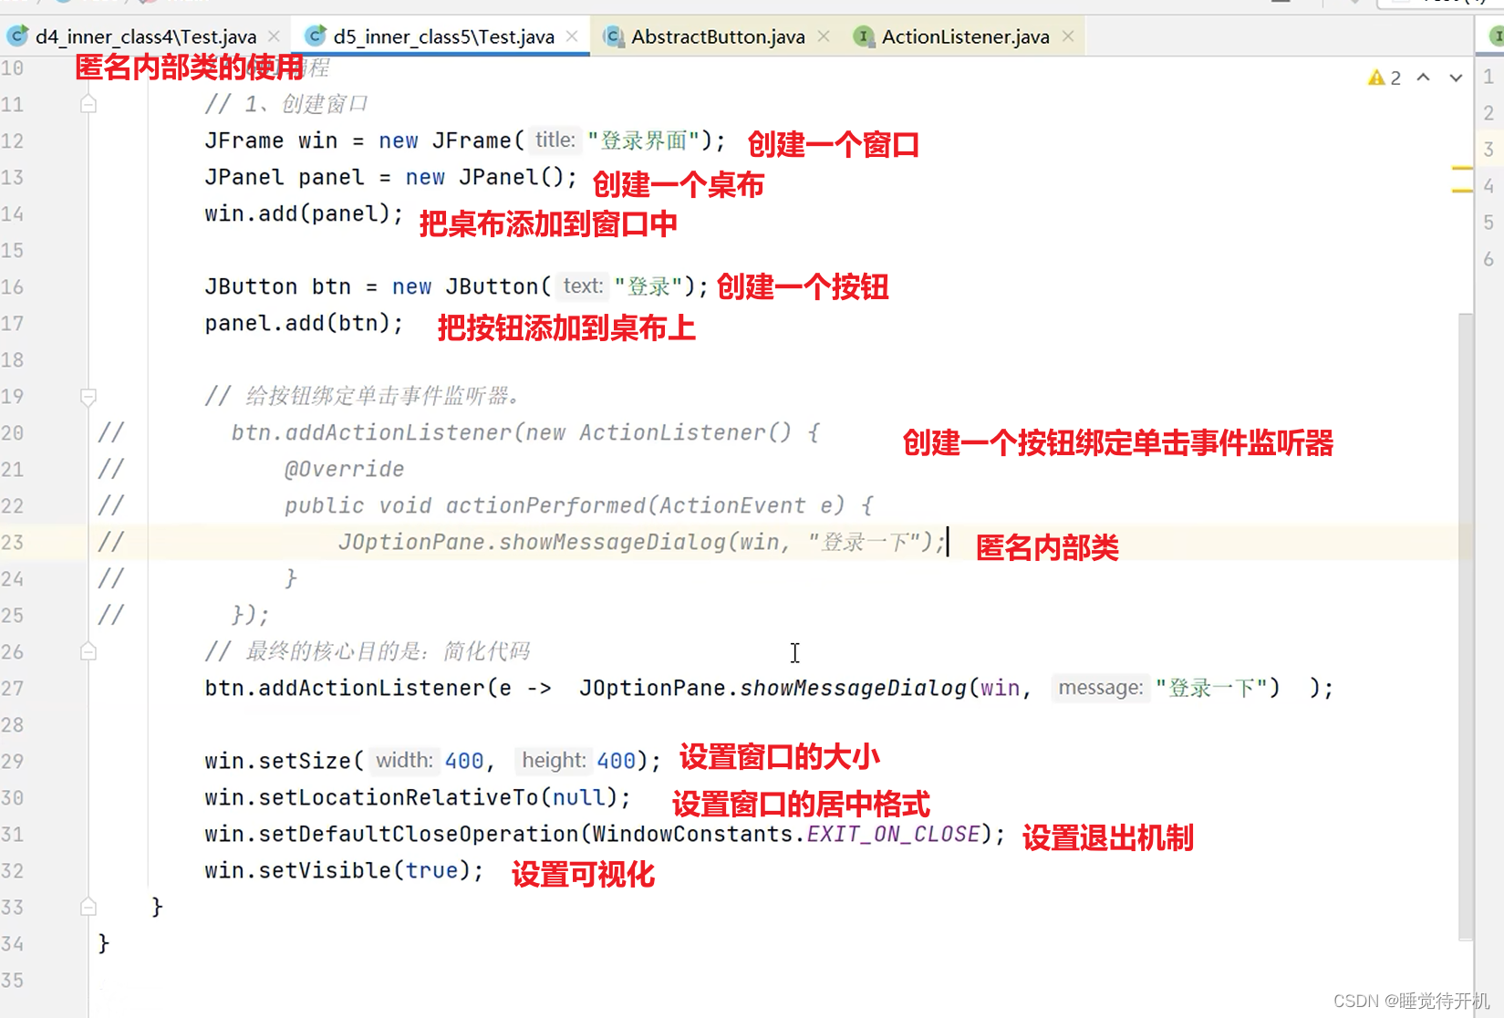
Task: Click the editor vertical scrollbar
Action: pyautogui.click(x=1466, y=626)
